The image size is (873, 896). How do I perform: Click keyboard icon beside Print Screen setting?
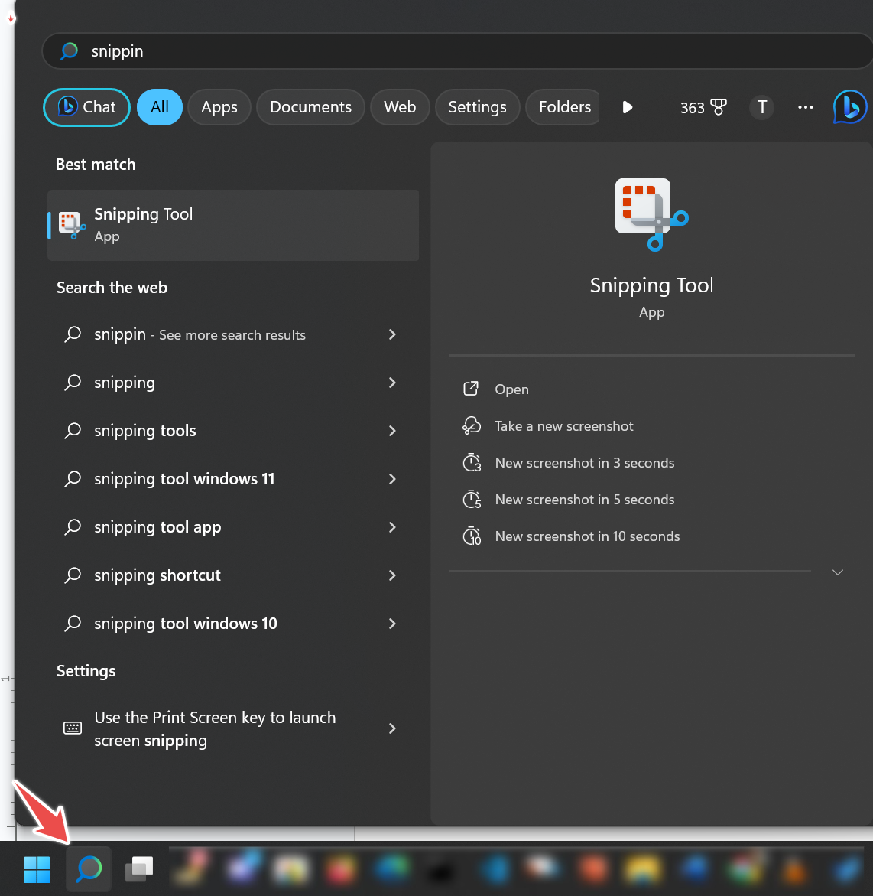(x=73, y=728)
